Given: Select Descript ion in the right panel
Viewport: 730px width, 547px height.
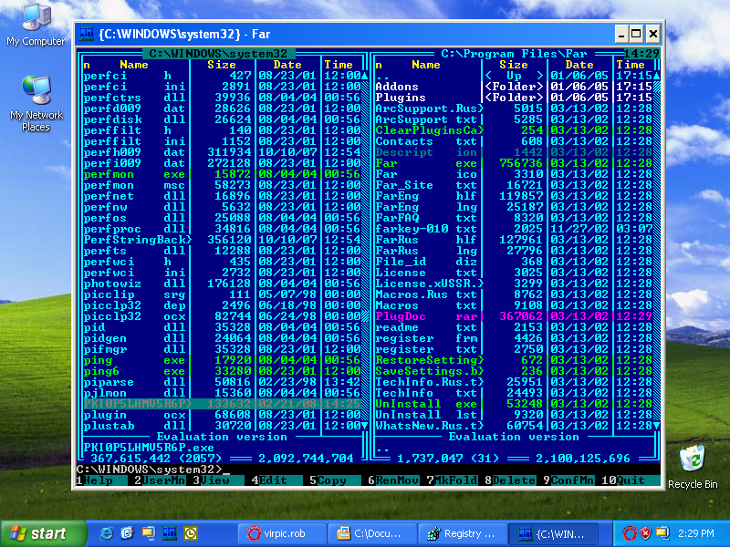Looking at the screenshot, I should (514, 152).
